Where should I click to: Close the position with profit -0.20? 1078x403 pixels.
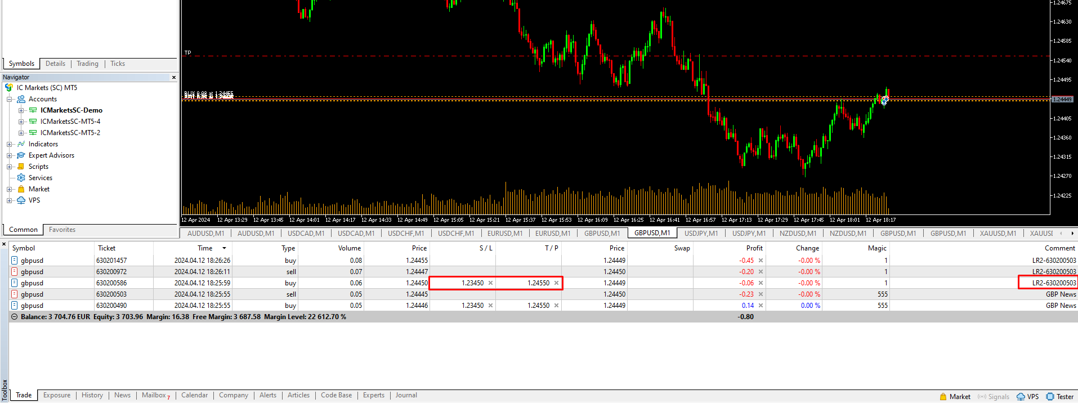761,272
